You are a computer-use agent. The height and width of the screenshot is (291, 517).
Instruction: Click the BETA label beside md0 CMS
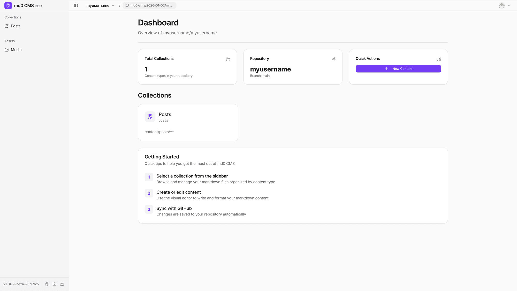[x=39, y=6]
